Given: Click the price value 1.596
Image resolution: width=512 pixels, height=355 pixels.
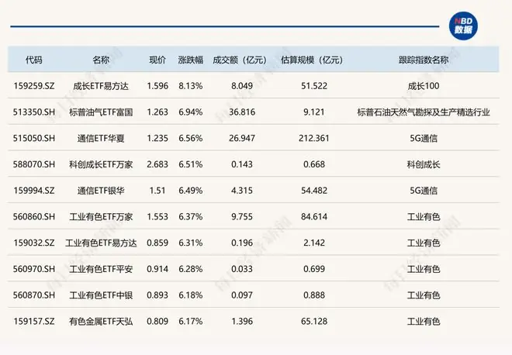Looking at the screenshot, I should (157, 86).
